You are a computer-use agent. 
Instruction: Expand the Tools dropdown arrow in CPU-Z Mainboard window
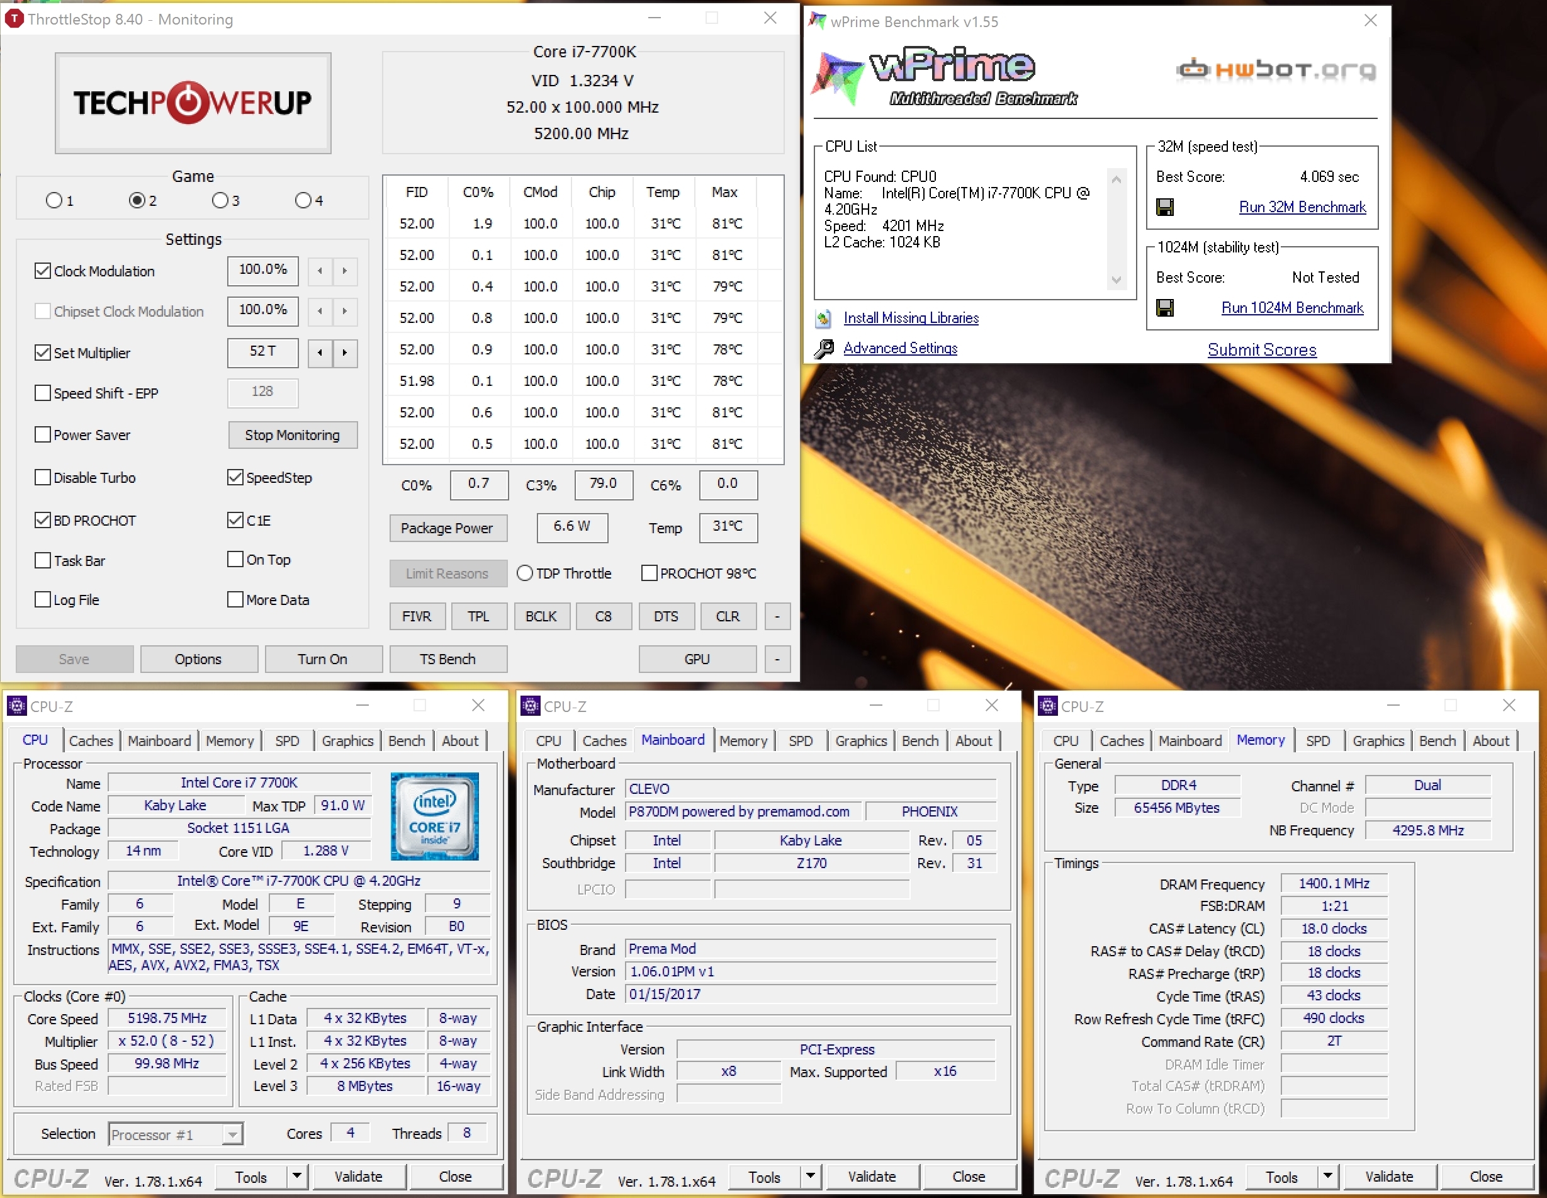pyautogui.click(x=811, y=1176)
